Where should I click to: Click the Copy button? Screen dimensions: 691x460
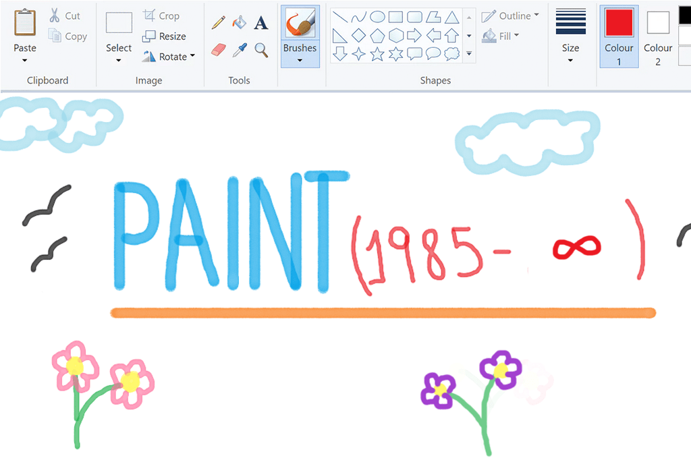click(x=67, y=36)
